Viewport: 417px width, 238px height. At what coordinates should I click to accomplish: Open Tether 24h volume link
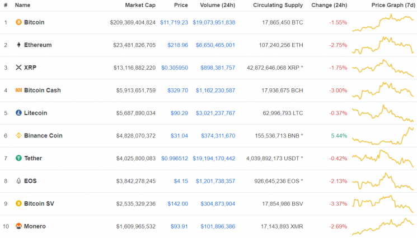point(214,158)
